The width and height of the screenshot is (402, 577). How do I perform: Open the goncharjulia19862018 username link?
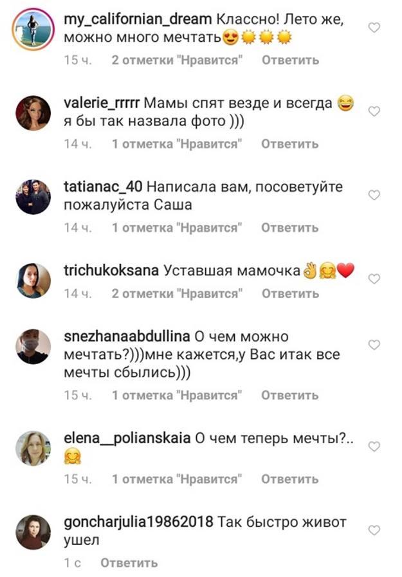point(139,522)
